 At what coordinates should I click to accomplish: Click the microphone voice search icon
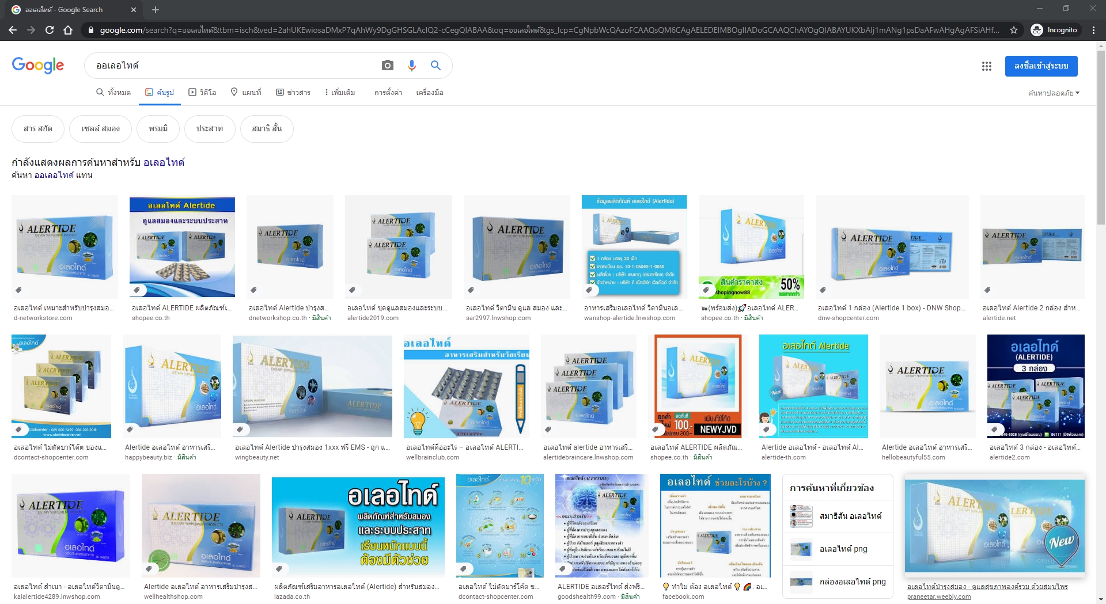tap(411, 66)
